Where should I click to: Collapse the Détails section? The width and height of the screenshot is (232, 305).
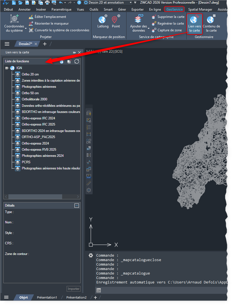click(77, 205)
